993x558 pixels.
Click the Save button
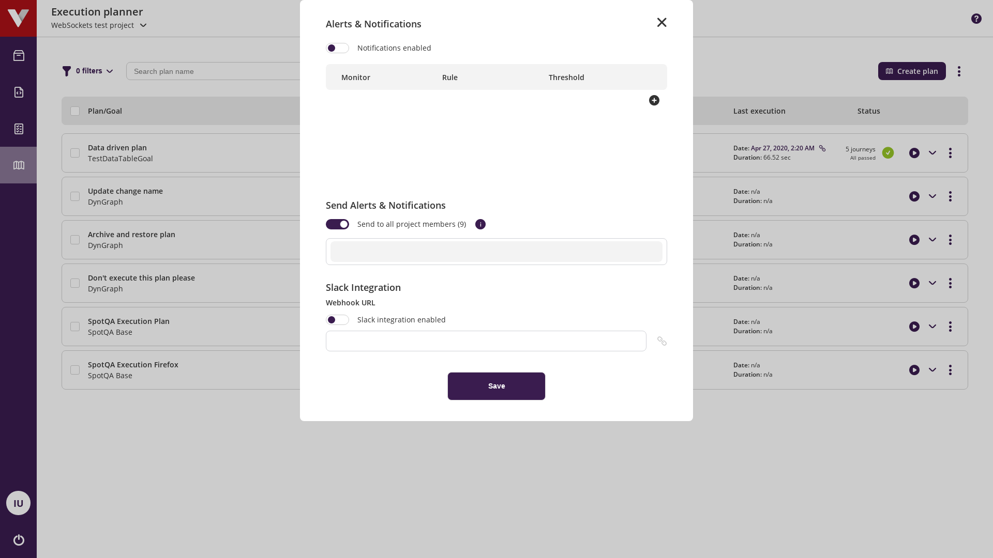click(x=496, y=386)
